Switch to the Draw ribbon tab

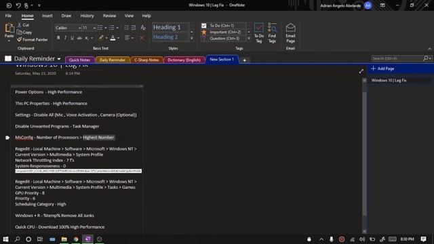click(x=66, y=16)
